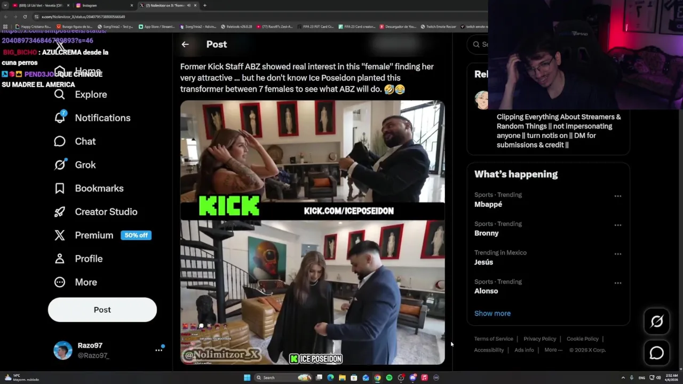Click Show more under What's happening

click(493, 314)
